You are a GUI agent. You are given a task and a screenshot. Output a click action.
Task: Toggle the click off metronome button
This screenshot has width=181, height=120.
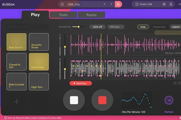pyautogui.click(x=97, y=27)
